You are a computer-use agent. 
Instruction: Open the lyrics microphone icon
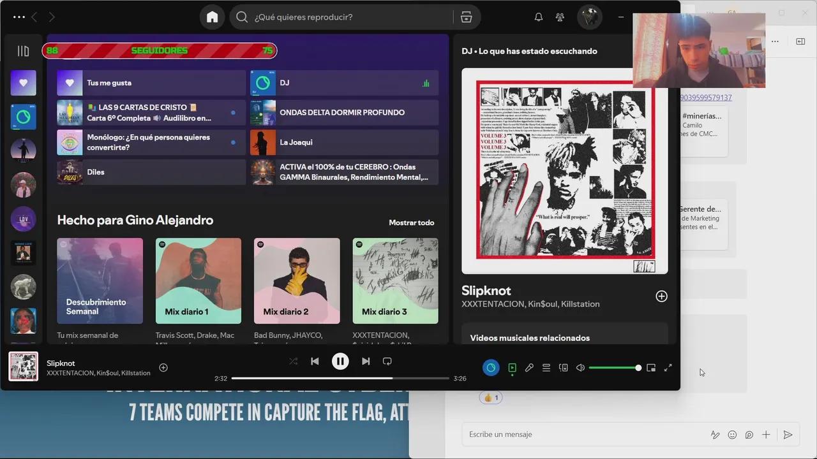click(529, 368)
